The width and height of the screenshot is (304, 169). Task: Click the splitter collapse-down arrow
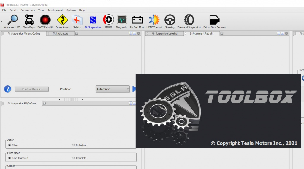click(x=83, y=99)
